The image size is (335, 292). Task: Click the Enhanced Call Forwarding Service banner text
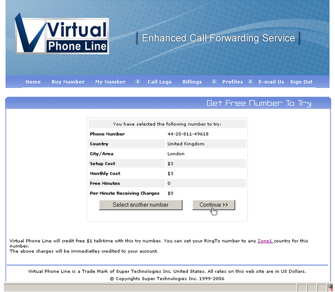coord(218,38)
